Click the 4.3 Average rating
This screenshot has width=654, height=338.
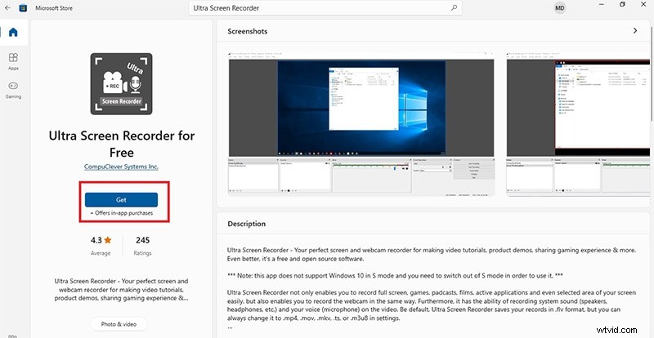[x=101, y=246]
